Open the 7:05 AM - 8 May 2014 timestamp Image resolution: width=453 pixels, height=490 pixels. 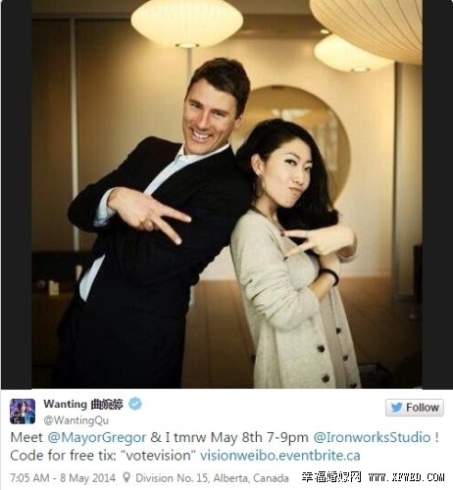[x=63, y=478]
